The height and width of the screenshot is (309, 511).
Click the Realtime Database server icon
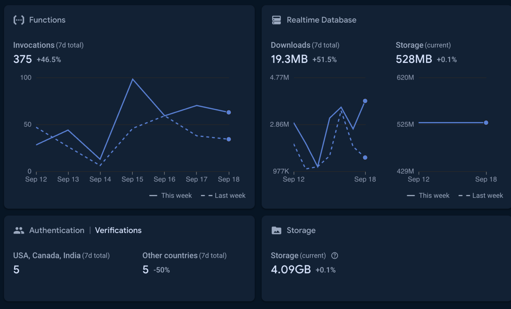pyautogui.click(x=276, y=20)
